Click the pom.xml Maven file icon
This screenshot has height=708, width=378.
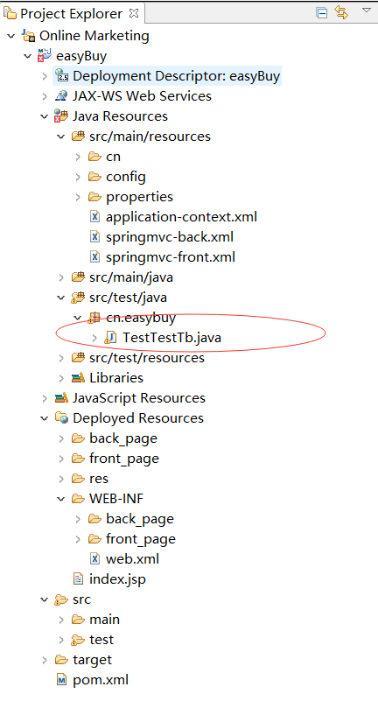[x=61, y=679]
